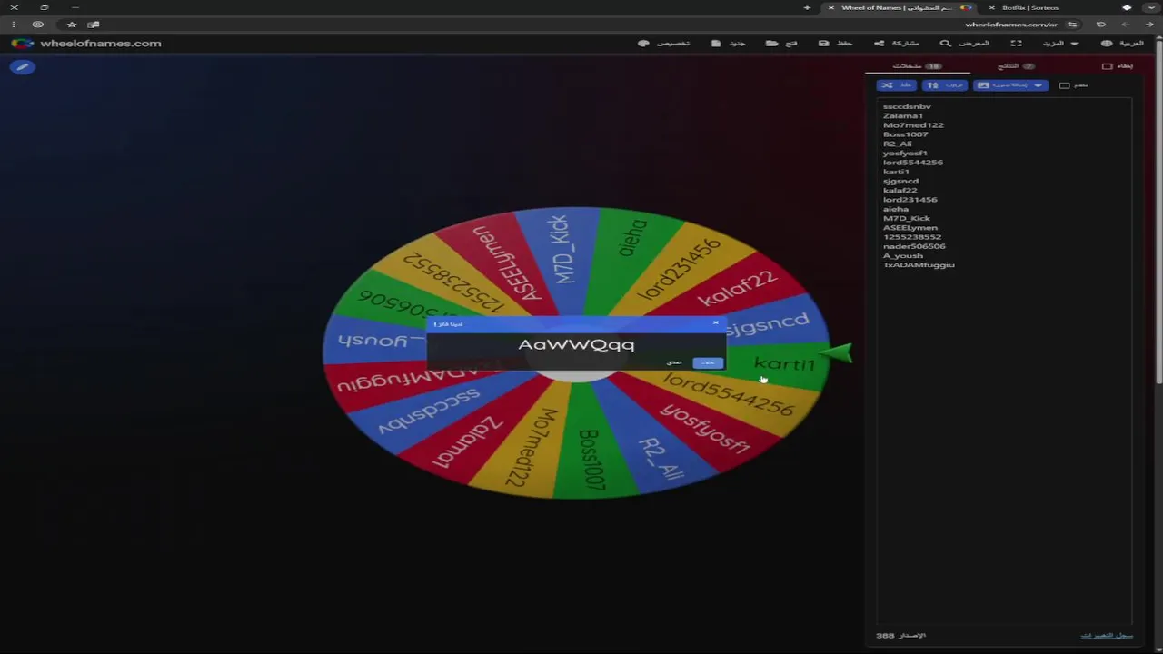Click the Remove winner button in popup

pos(708,362)
